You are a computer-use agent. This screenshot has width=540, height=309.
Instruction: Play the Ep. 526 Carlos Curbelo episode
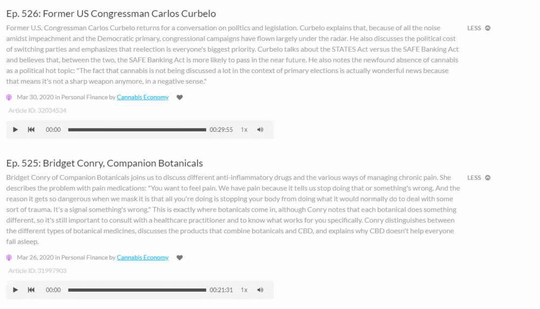point(15,130)
